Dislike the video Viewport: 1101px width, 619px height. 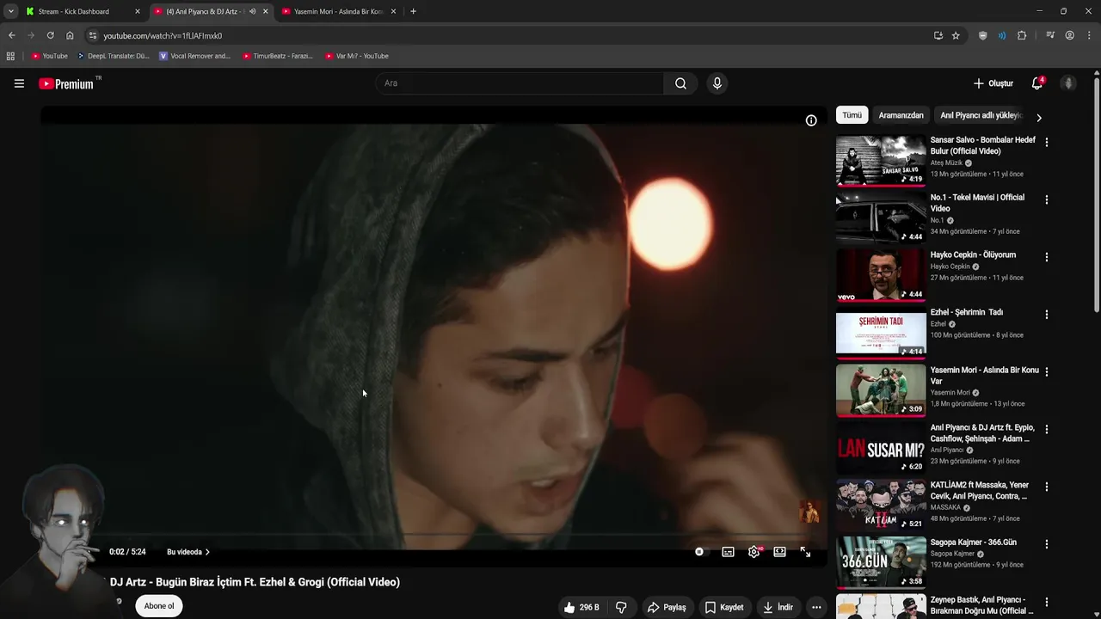[x=621, y=607]
